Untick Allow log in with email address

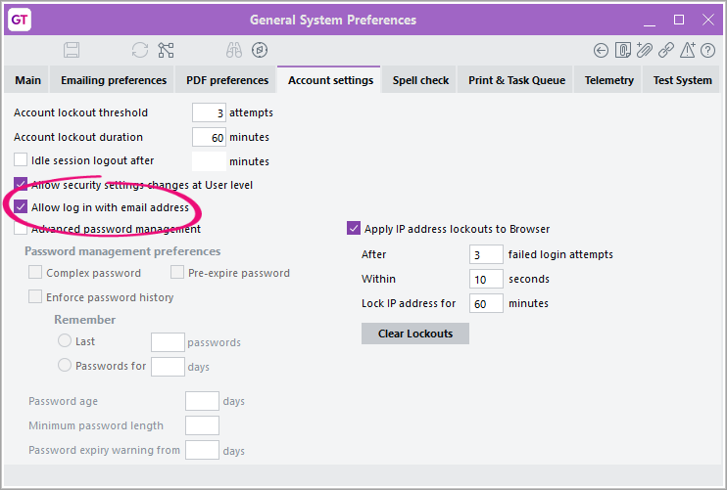tap(21, 207)
